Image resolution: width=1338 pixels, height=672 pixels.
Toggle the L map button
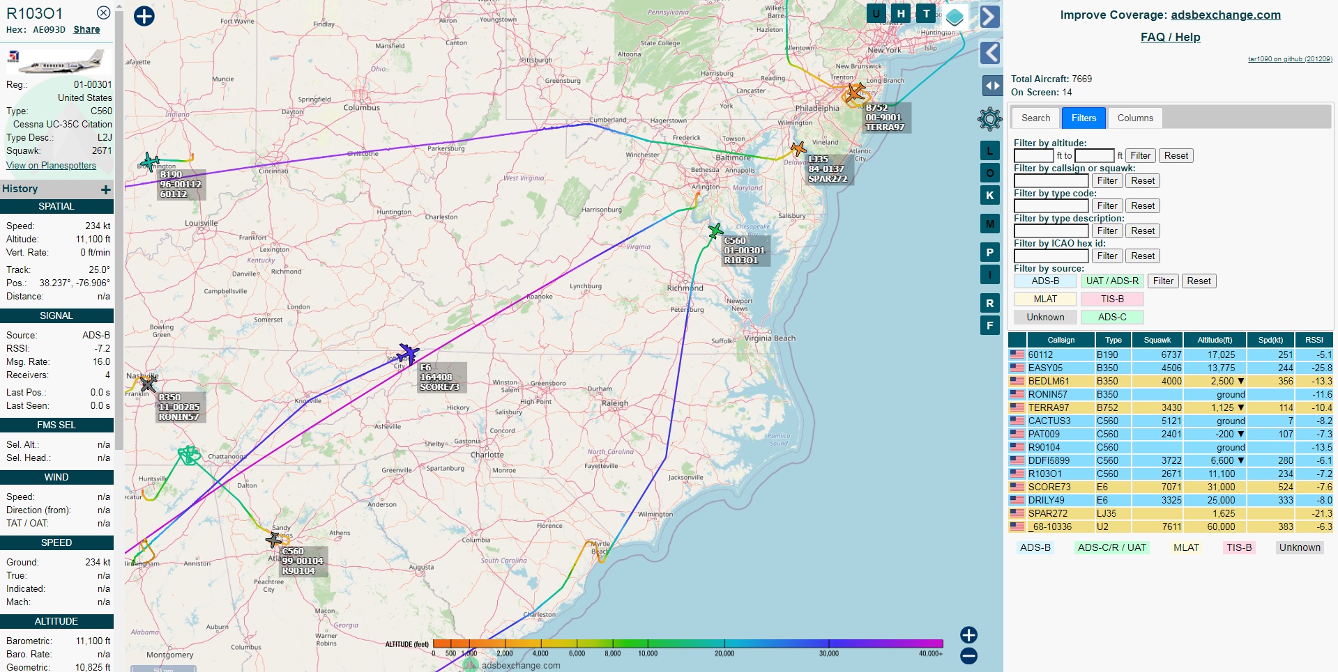990,150
